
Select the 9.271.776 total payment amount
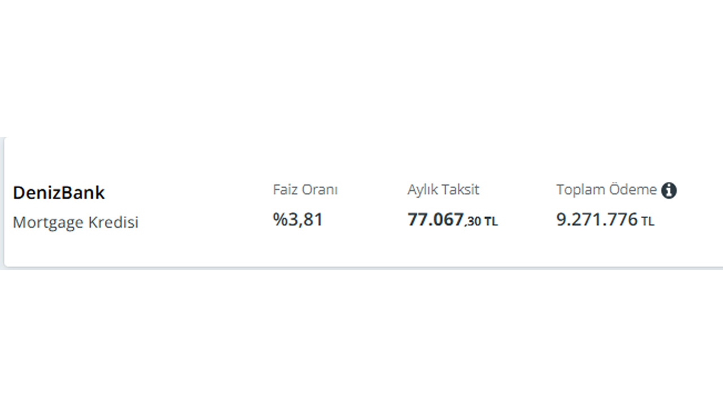point(597,219)
